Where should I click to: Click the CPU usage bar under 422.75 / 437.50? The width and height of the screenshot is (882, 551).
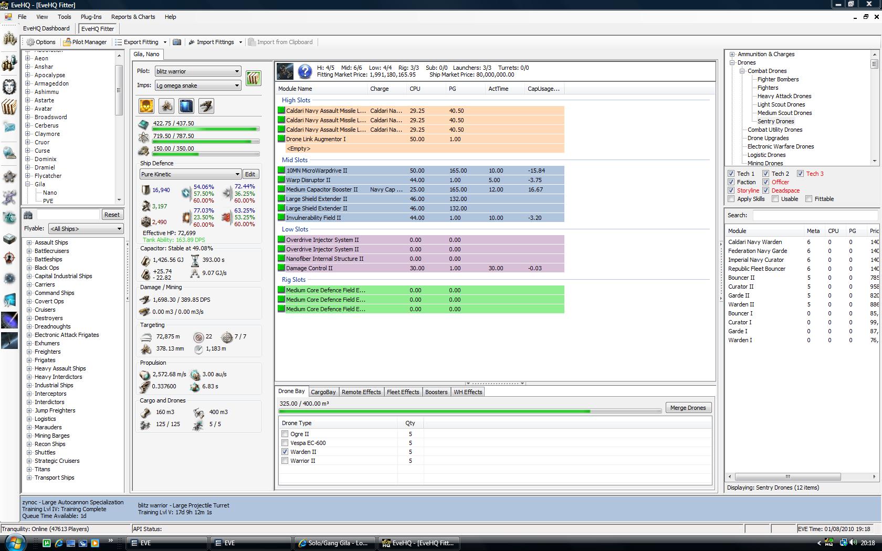(x=206, y=129)
